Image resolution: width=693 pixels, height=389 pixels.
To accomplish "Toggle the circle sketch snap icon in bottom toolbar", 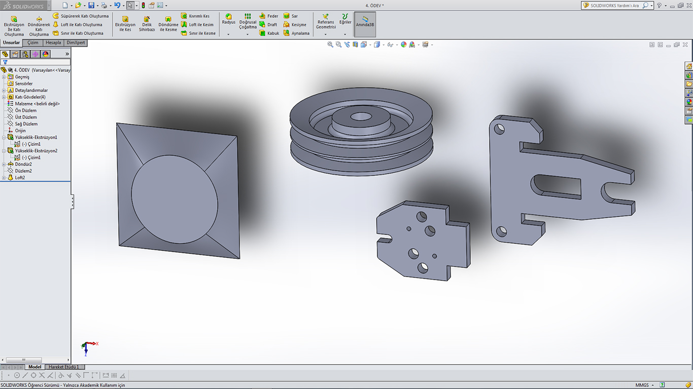I will (x=17, y=375).
